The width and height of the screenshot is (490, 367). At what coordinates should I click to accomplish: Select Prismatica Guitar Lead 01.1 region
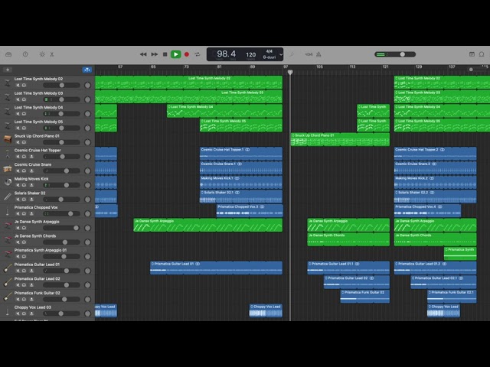coord(348,268)
